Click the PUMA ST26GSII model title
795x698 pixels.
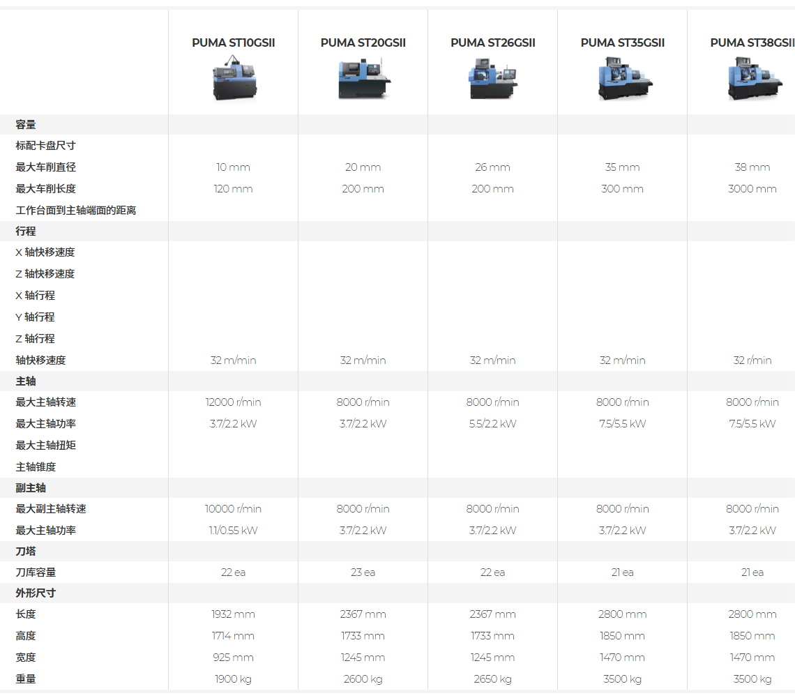point(493,43)
